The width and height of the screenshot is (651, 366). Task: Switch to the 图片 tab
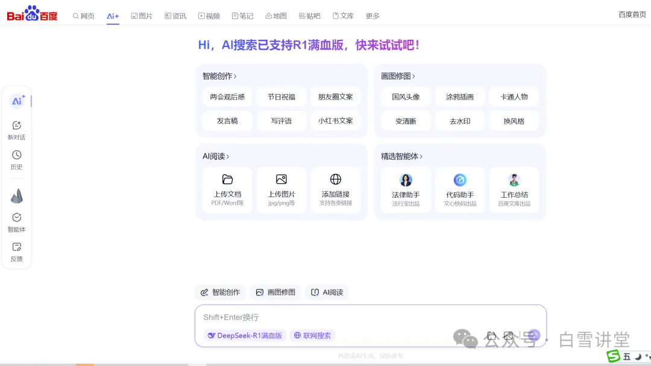click(142, 16)
